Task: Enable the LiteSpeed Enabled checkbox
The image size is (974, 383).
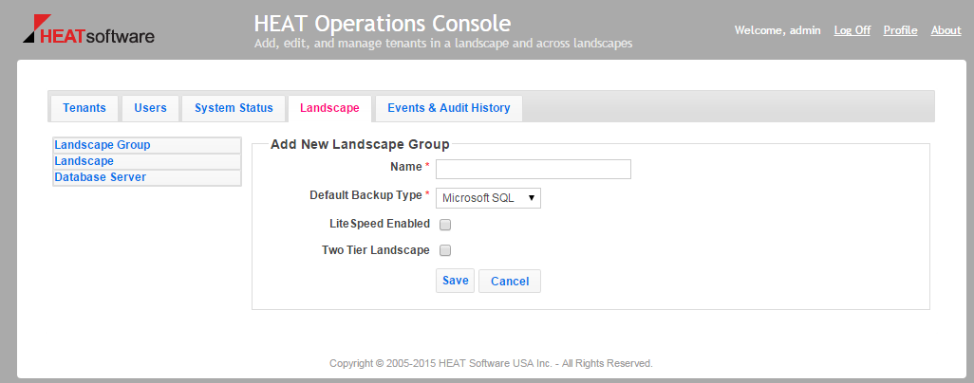Action: [x=445, y=225]
